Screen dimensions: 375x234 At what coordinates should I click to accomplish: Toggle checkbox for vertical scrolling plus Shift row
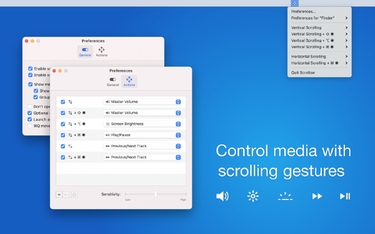coord(63,113)
